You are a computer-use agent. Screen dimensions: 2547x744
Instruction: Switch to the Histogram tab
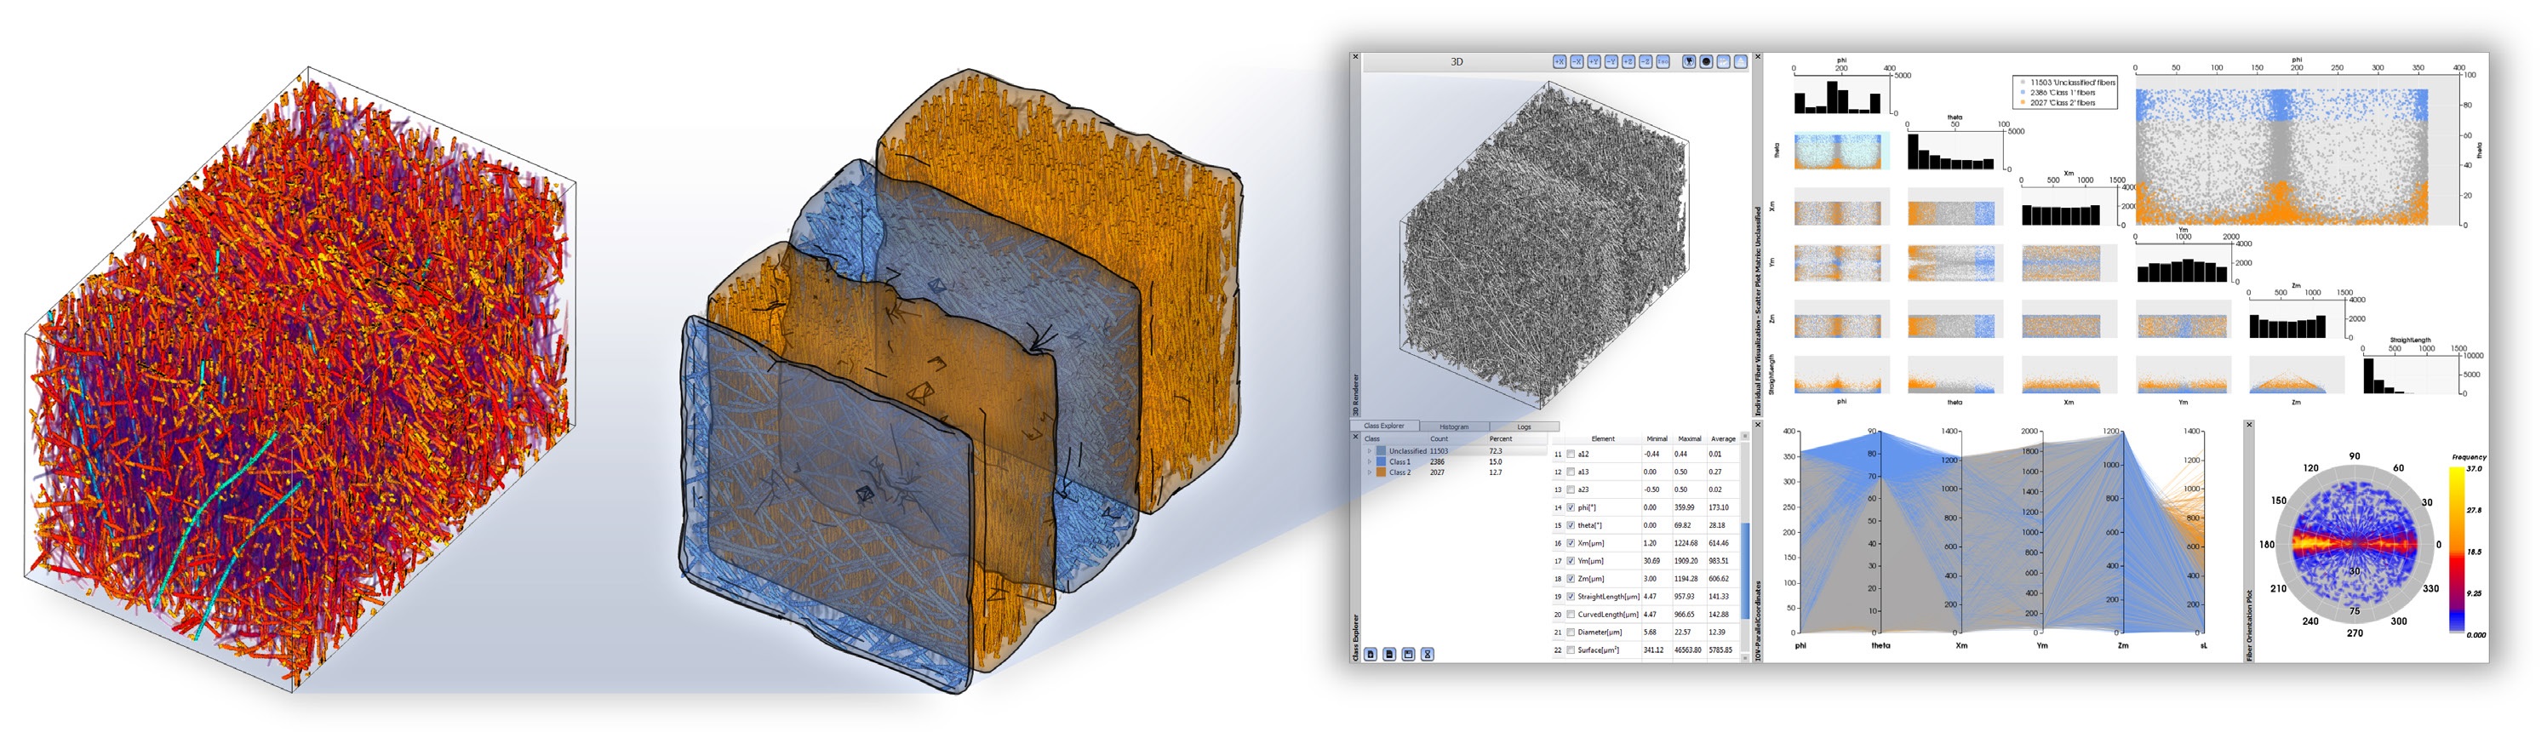(x=1453, y=426)
